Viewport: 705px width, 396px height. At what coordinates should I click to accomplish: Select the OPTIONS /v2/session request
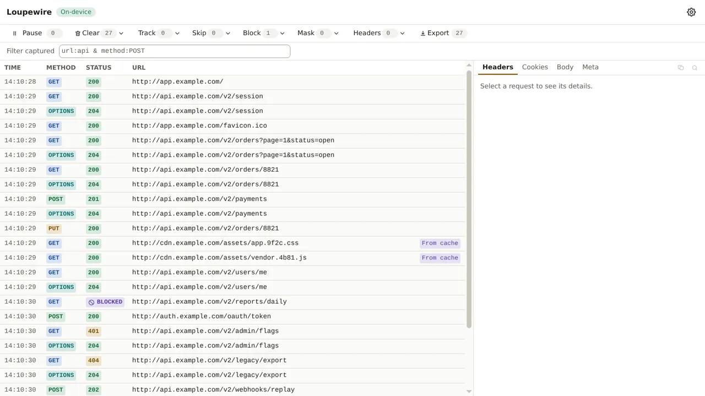coord(232,111)
